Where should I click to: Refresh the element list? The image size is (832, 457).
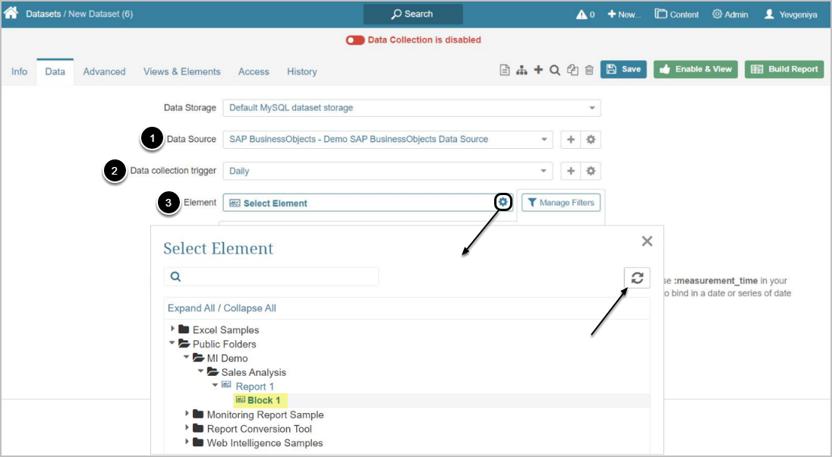click(637, 278)
